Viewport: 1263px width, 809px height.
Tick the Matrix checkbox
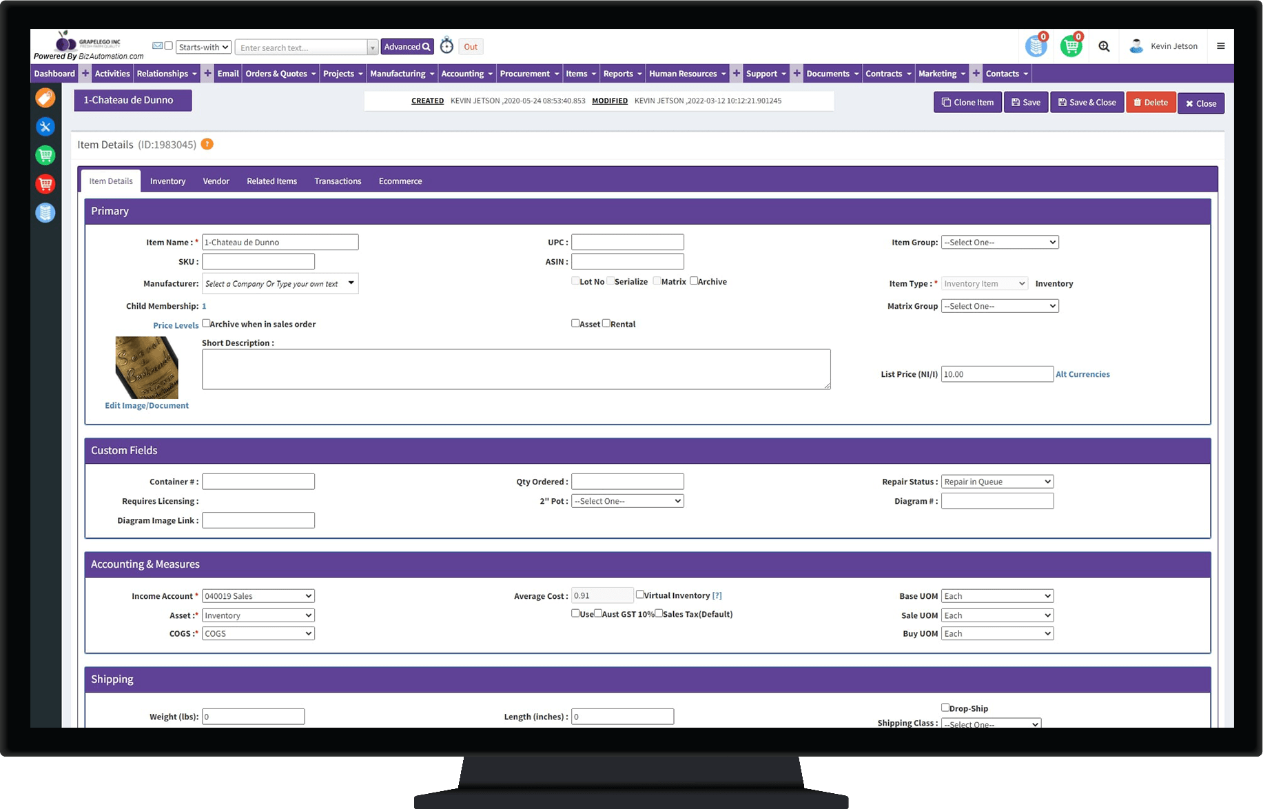[657, 280]
